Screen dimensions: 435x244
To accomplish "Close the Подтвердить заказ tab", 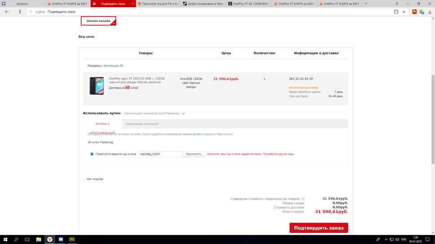I will point(132,4).
